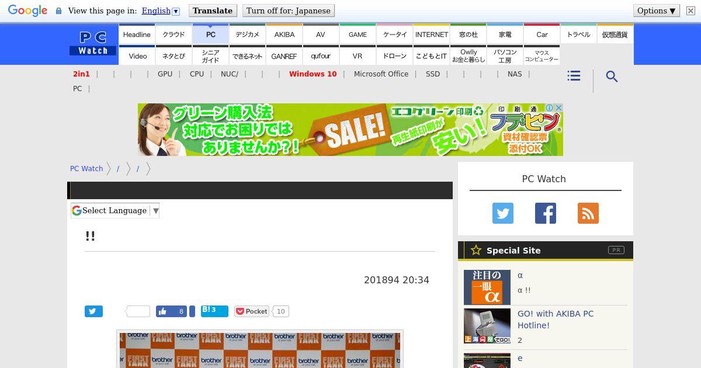Click the Translate button
Viewport: 701px width, 368px height.
click(x=213, y=11)
